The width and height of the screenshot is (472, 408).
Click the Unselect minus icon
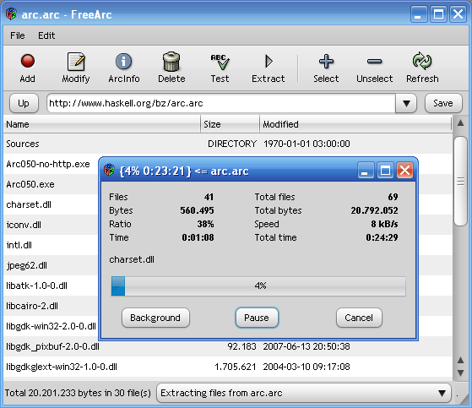point(374,62)
